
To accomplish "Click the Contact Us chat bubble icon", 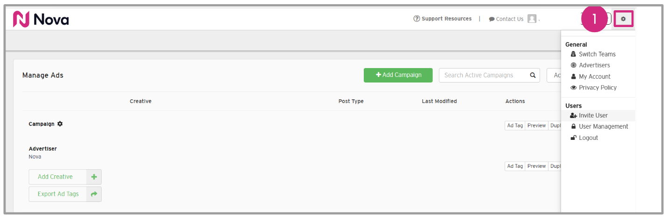I will tap(492, 19).
